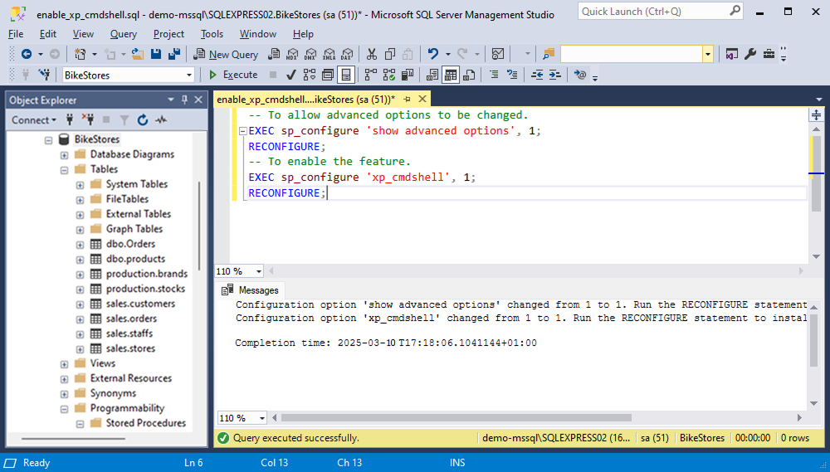The image size is (830, 472).
Task: Click the Undo arrow icon
Action: 433,54
